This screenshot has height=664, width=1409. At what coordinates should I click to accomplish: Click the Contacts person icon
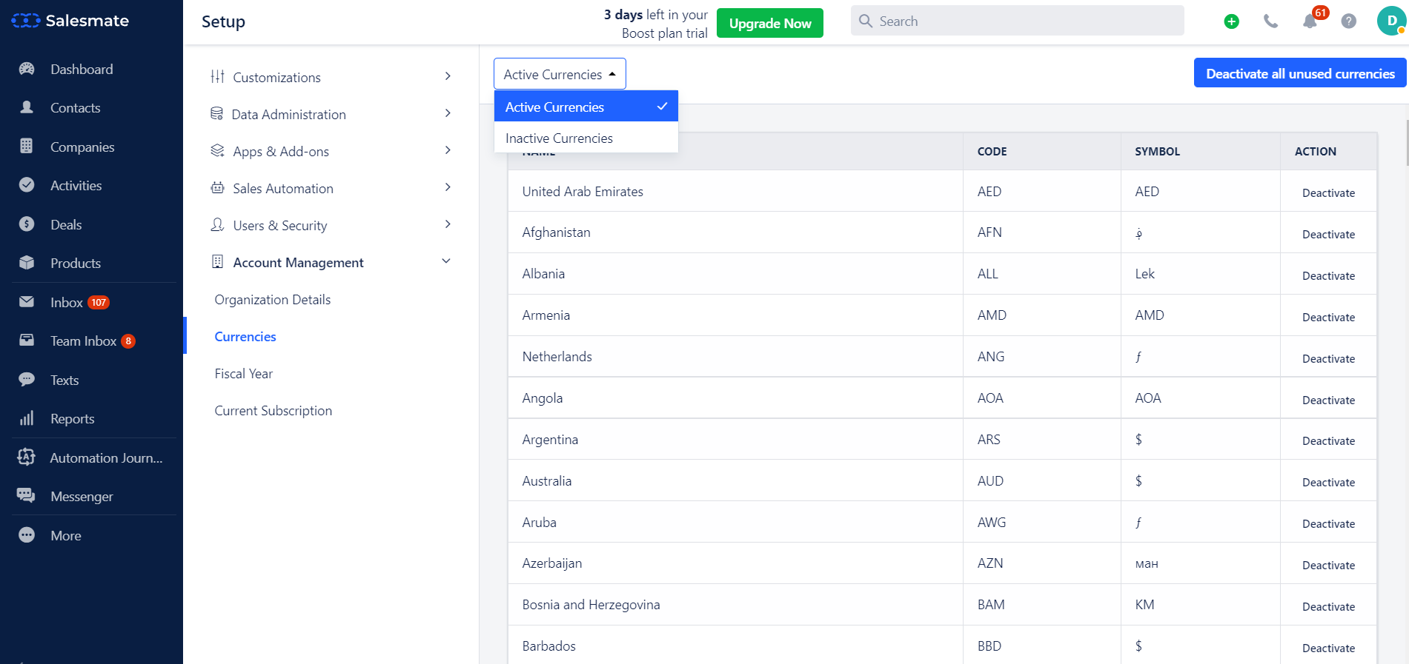pos(27,107)
